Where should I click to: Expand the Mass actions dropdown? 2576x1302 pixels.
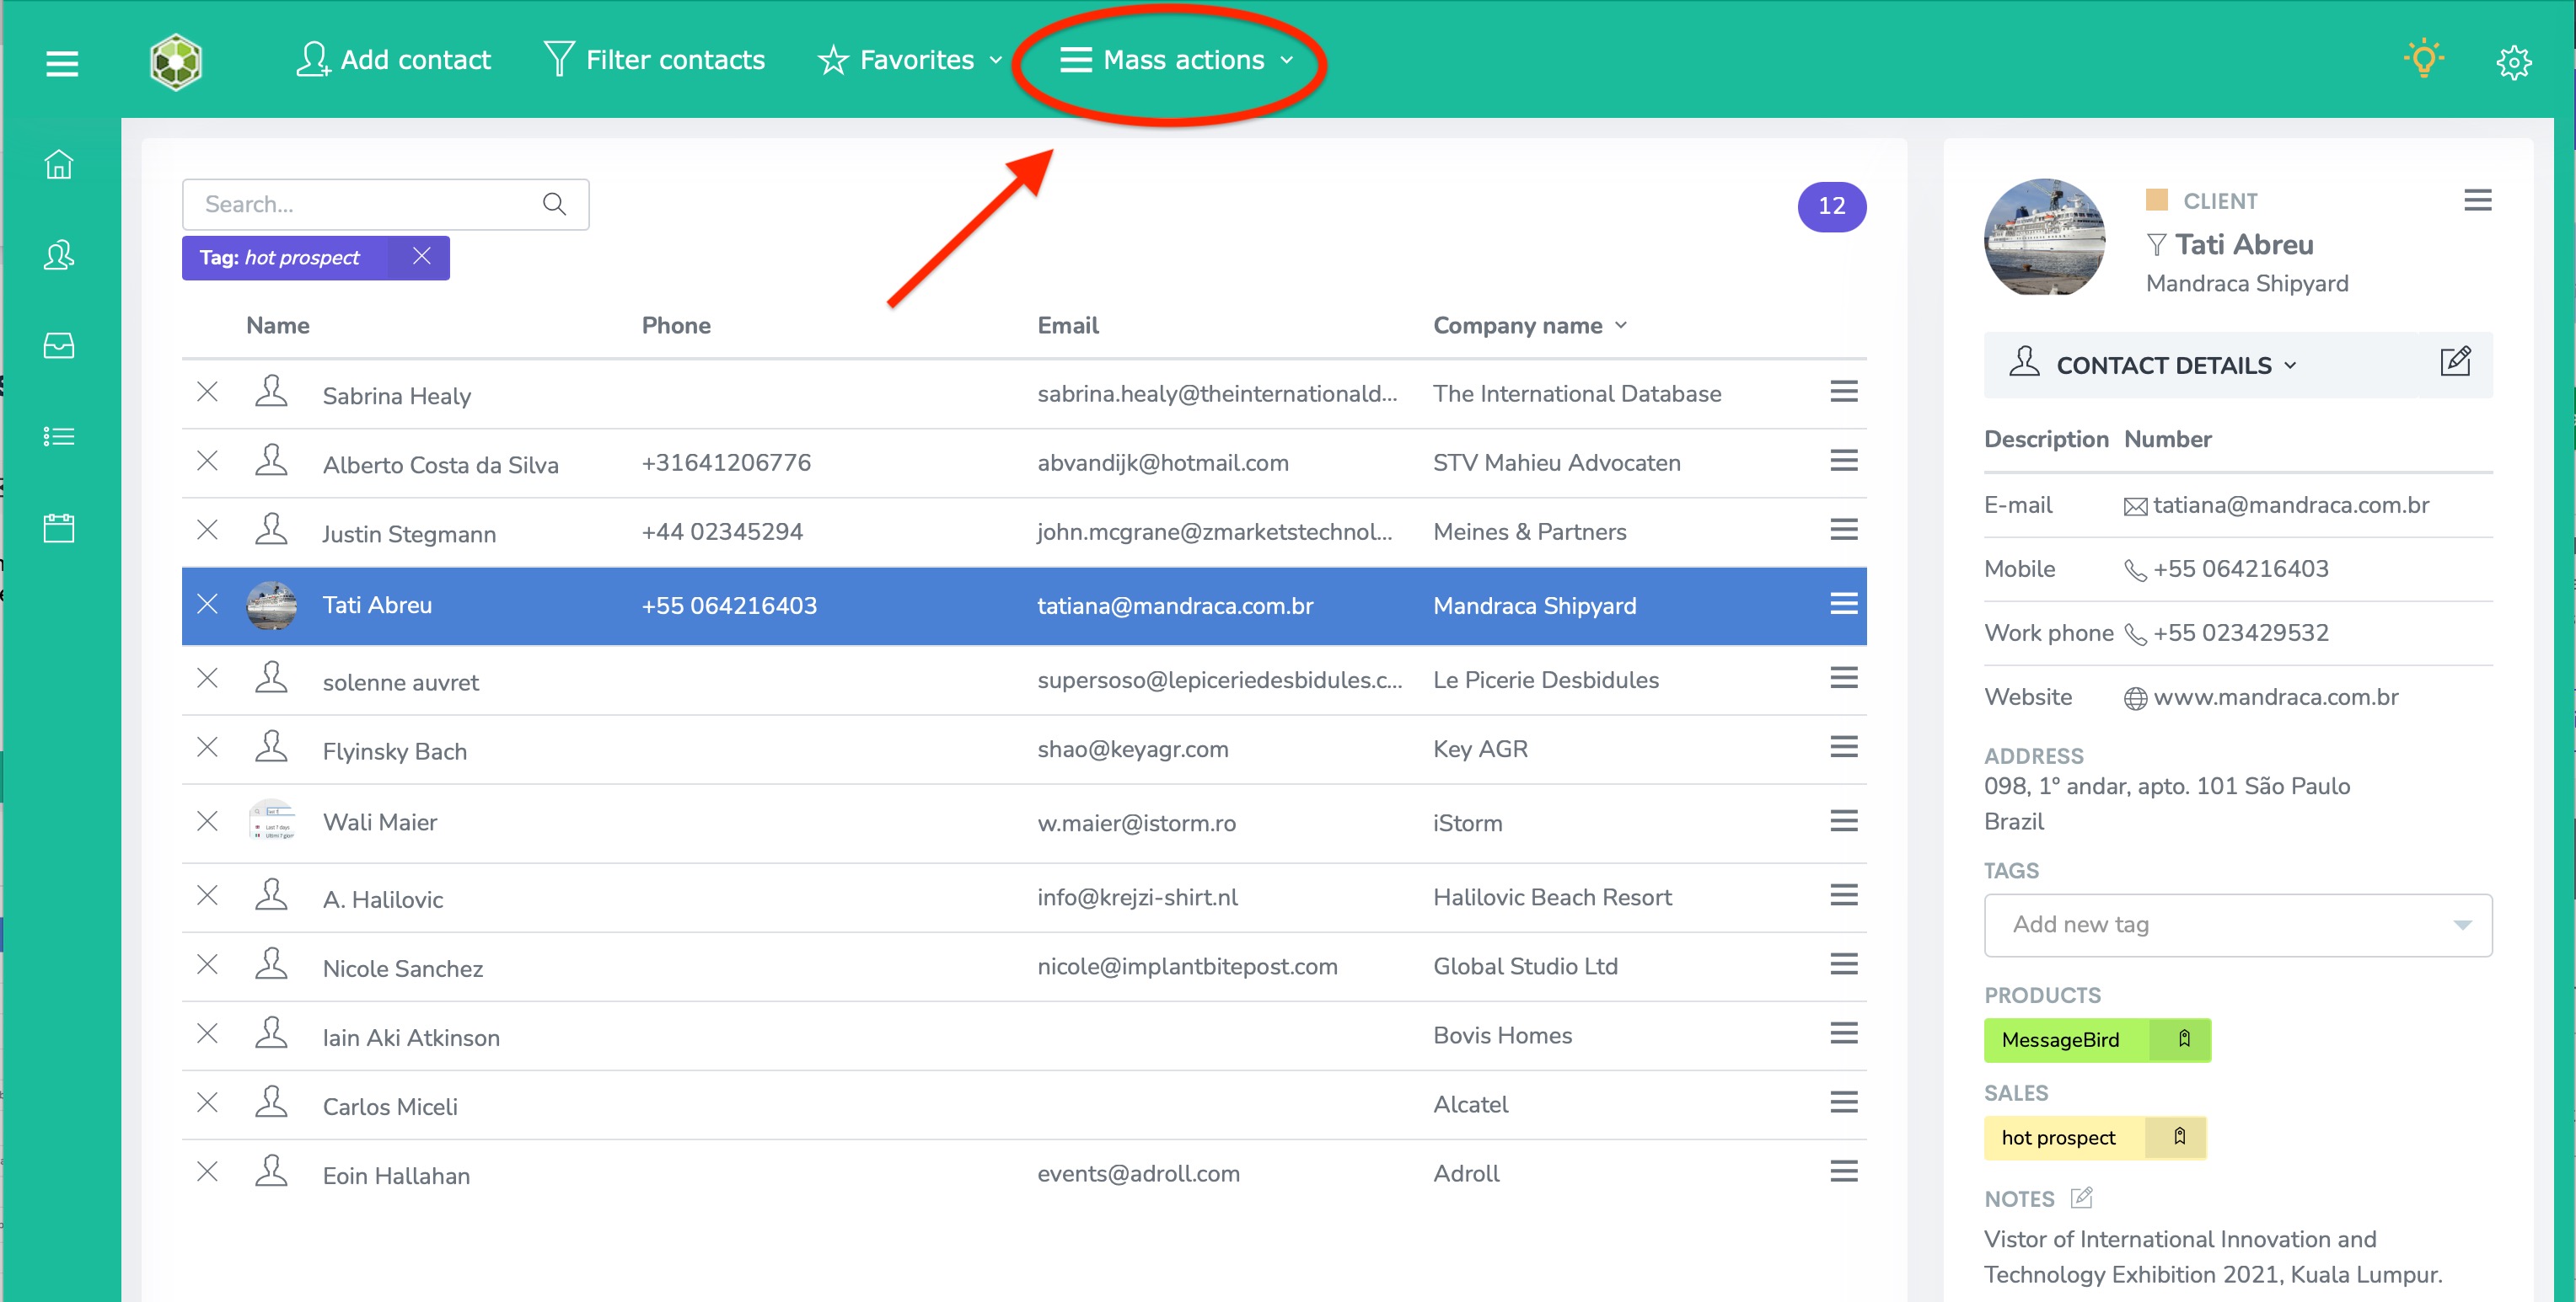tap(1177, 60)
